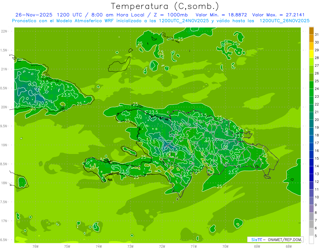Click the colorbar label 27
The image size is (324, 250).
click(317, 66)
